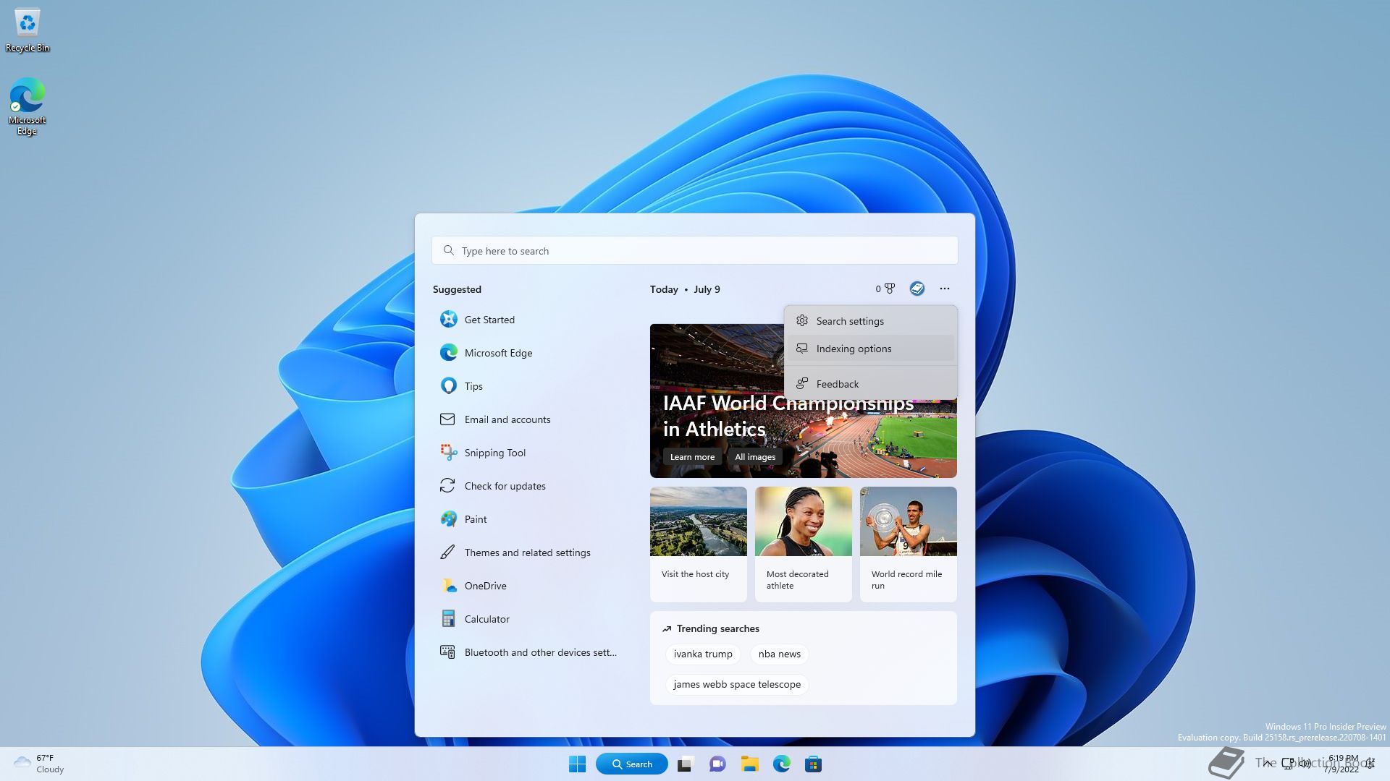Select james webb space telescope search
The width and height of the screenshot is (1390, 781).
tap(737, 684)
